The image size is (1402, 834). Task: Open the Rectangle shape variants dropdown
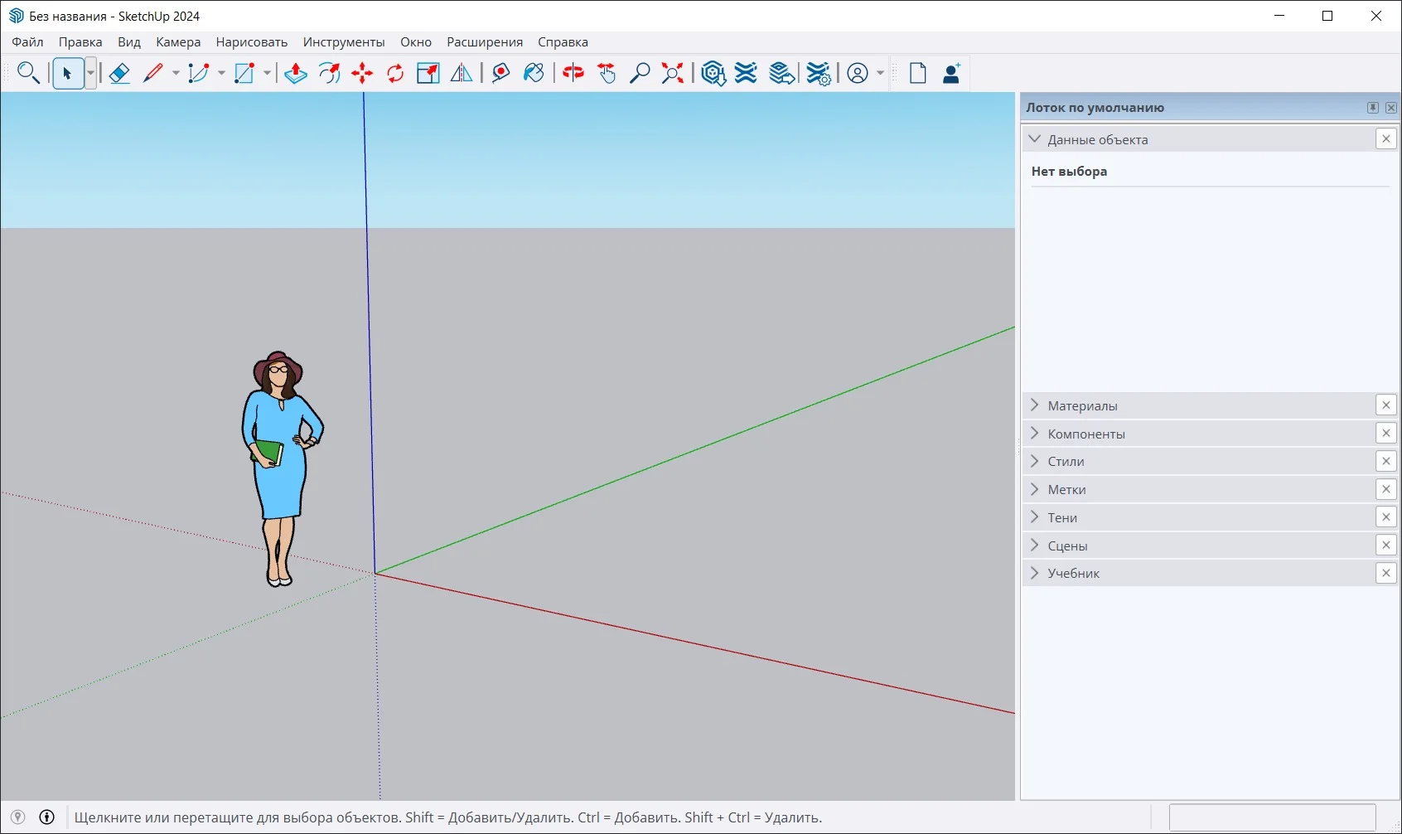(267, 73)
